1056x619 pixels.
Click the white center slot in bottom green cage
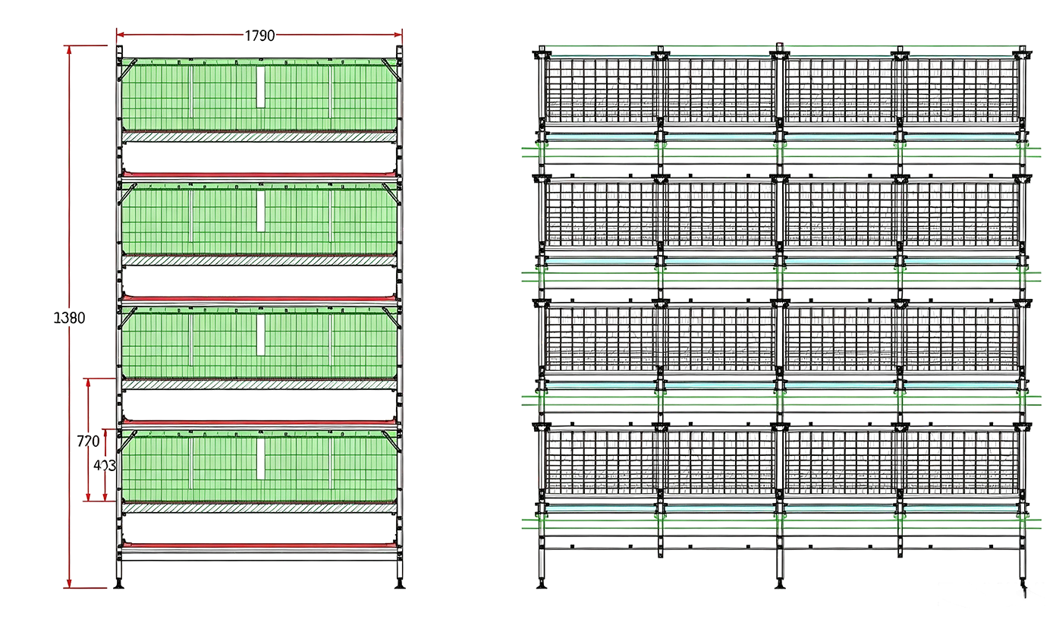point(260,460)
